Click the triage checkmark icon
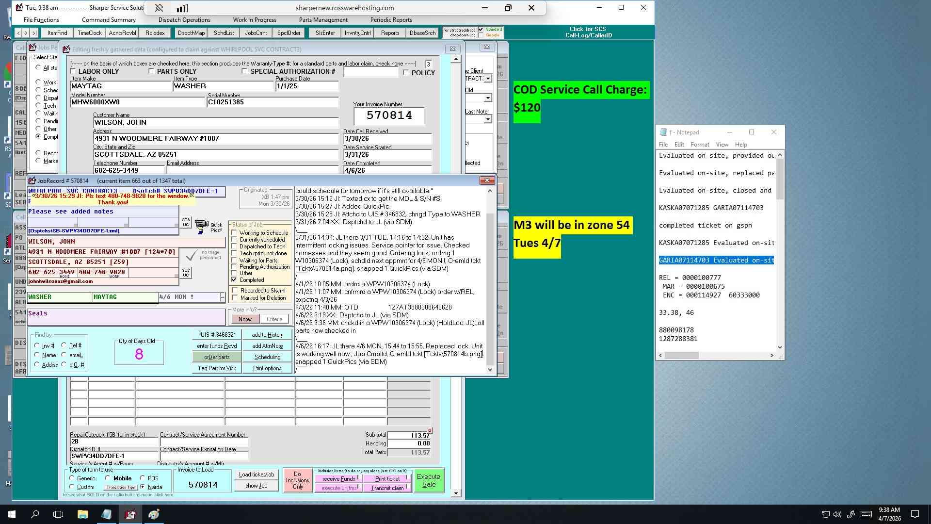Screen dimensions: 931x524 point(192,255)
